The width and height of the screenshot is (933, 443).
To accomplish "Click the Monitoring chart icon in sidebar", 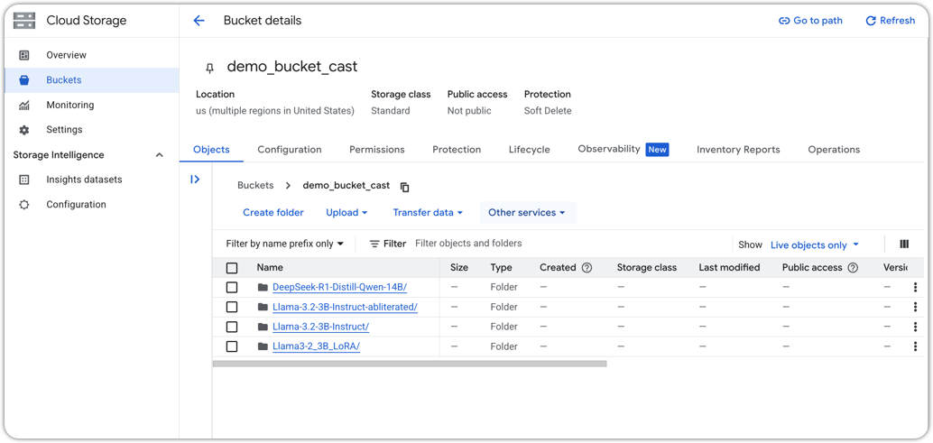I will pyautogui.click(x=24, y=106).
